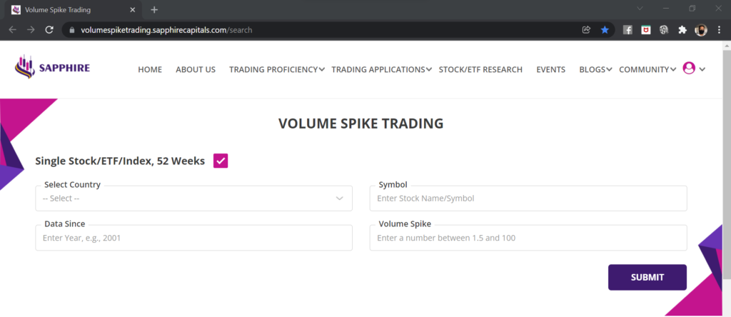Open Chrome three-dot menu
This screenshot has height=317, width=731.
pos(719,30)
